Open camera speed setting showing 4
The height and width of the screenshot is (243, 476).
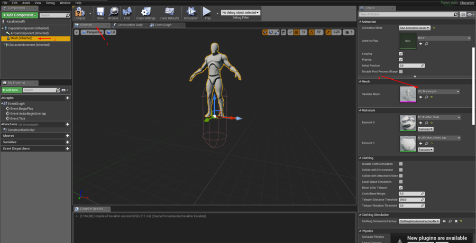click(x=349, y=32)
